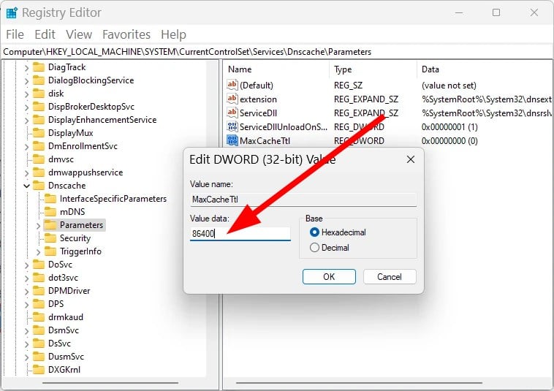Select the TriggerInfo folder icon

point(50,251)
